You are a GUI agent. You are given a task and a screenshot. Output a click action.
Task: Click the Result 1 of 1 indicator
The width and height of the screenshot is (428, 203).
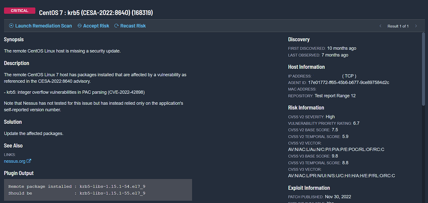[x=398, y=26]
